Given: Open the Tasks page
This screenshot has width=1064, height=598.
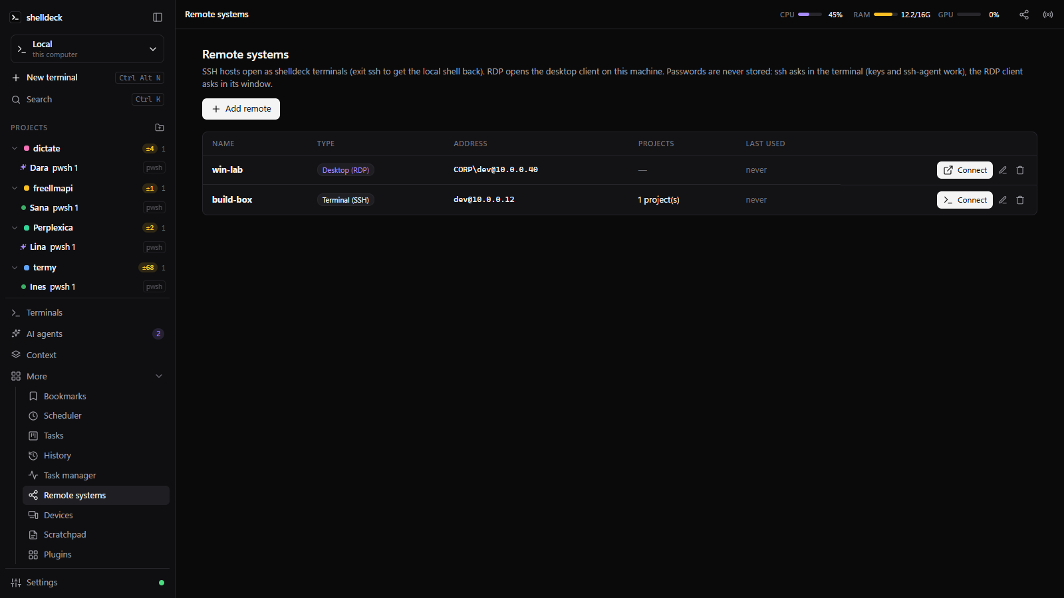Looking at the screenshot, I should [x=96, y=436].
